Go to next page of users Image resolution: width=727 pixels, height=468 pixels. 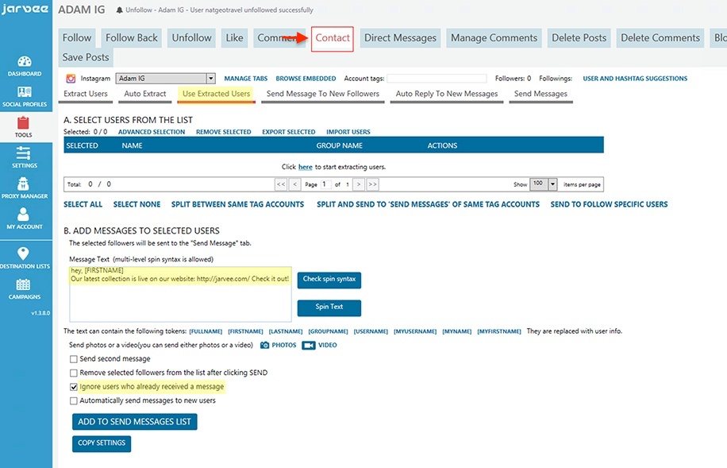point(359,184)
